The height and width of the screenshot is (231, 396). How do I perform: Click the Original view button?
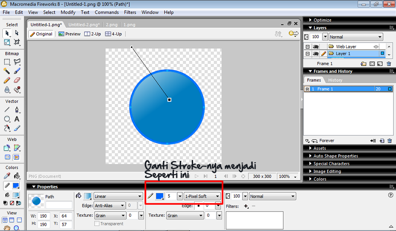[x=41, y=34]
